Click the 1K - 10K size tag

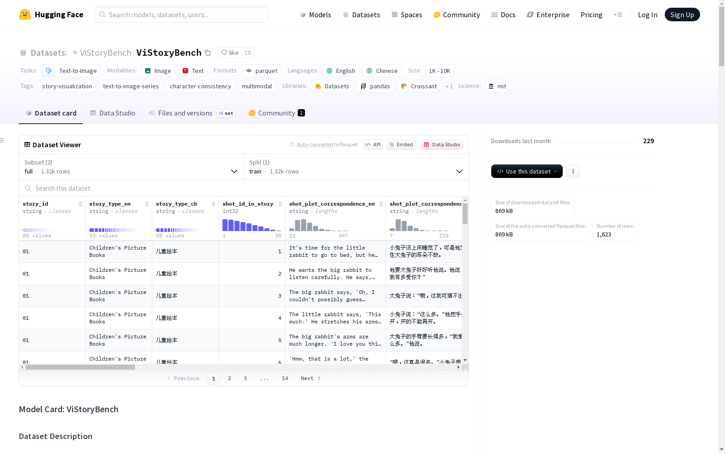(x=440, y=71)
